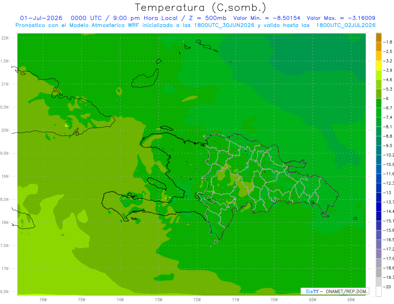394x304 pixels.
Task: Click the "74W" longitude label
Action: point(120,299)
